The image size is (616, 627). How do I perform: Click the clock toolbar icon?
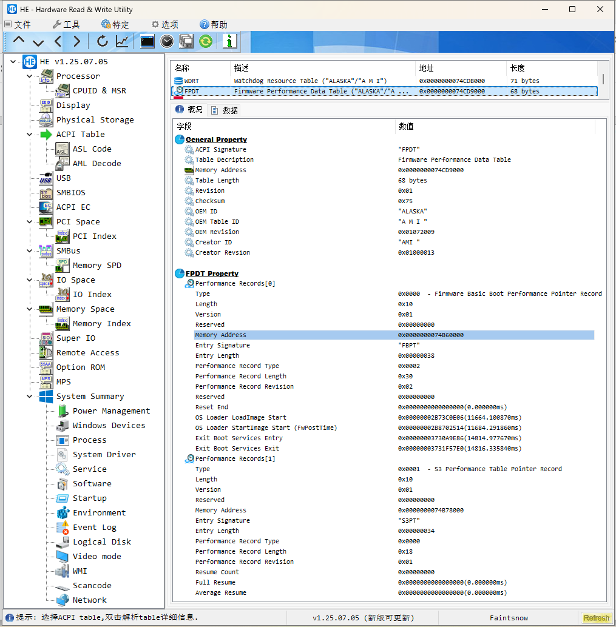coord(167,41)
